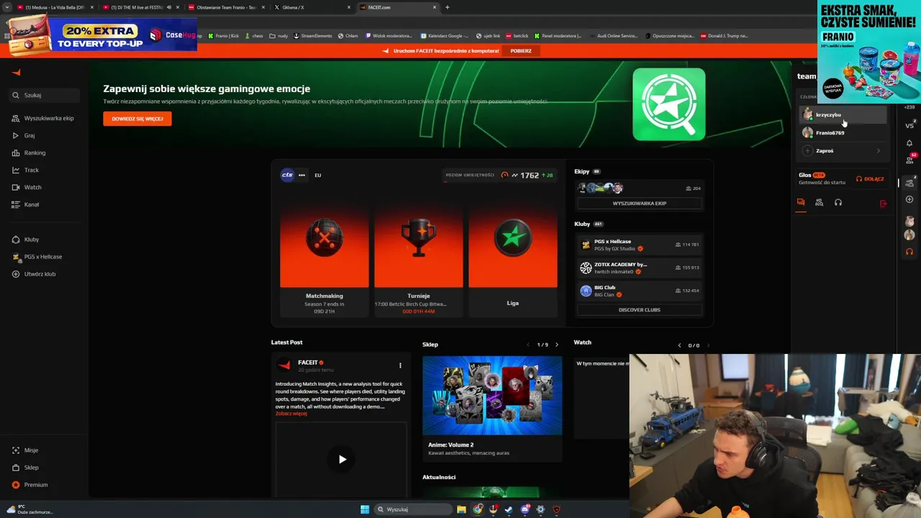921x518 pixels.
Task: Open Wyszukiwarka ekip in the left sidebar
Action: pyautogui.click(x=43, y=118)
